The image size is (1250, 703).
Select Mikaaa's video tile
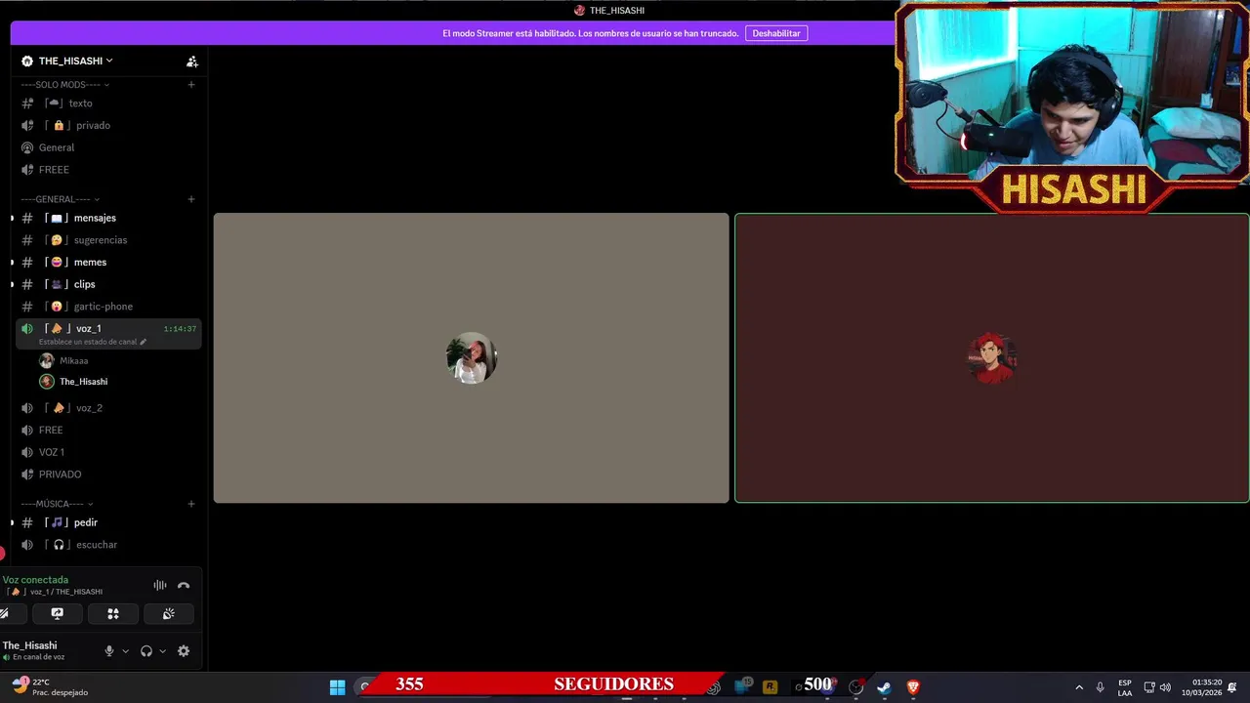[472, 358]
